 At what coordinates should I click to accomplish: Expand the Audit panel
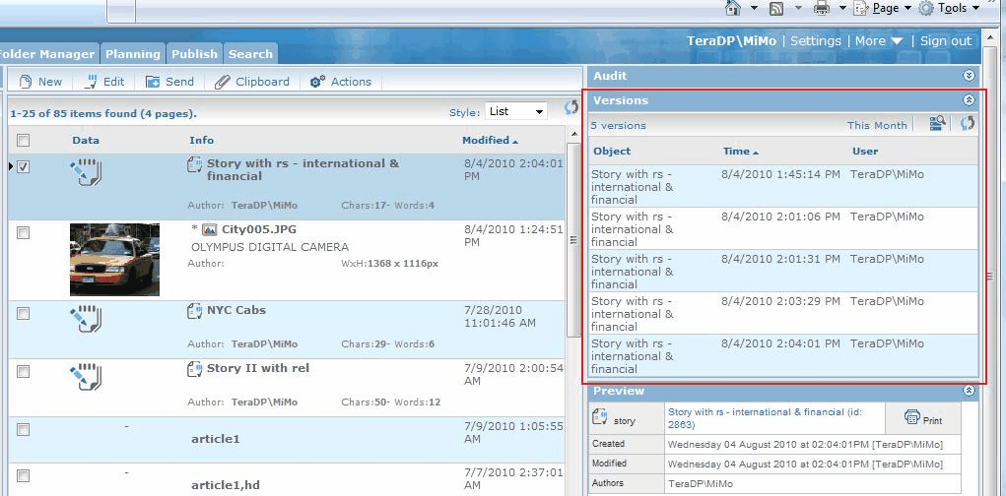click(969, 76)
